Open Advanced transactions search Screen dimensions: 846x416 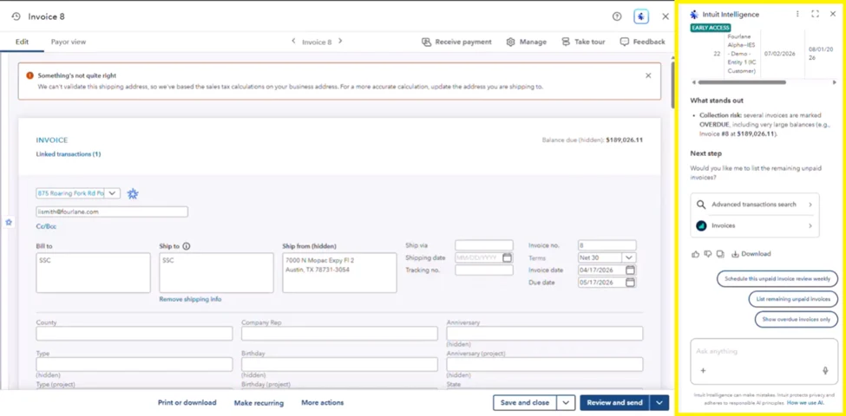click(754, 205)
